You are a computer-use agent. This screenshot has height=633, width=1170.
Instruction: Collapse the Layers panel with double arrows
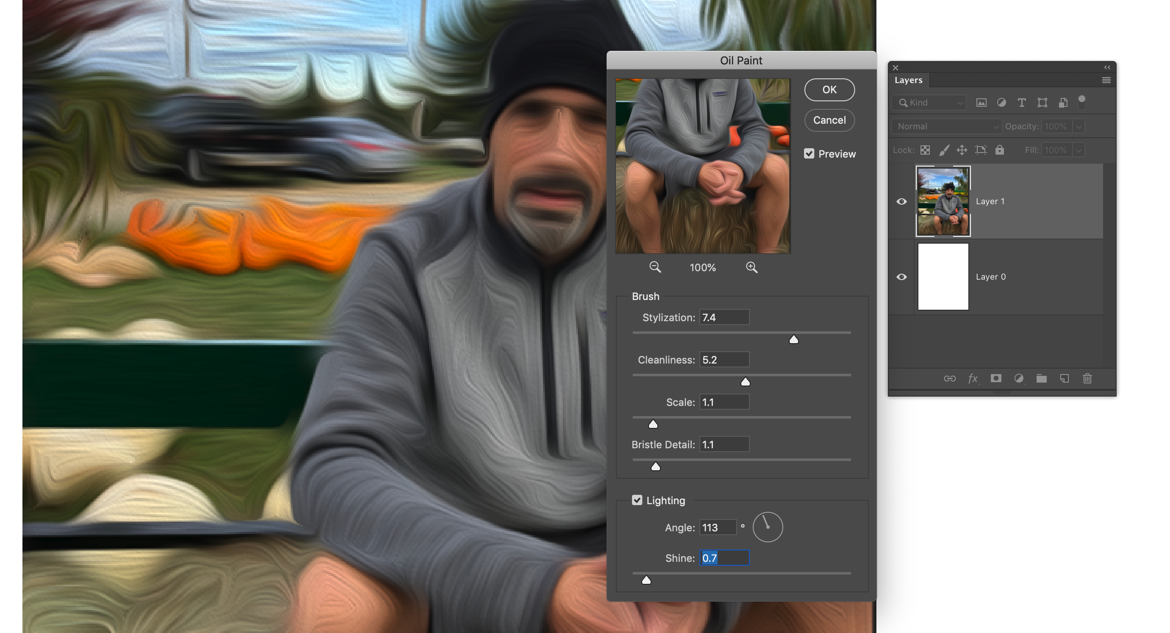point(1107,67)
